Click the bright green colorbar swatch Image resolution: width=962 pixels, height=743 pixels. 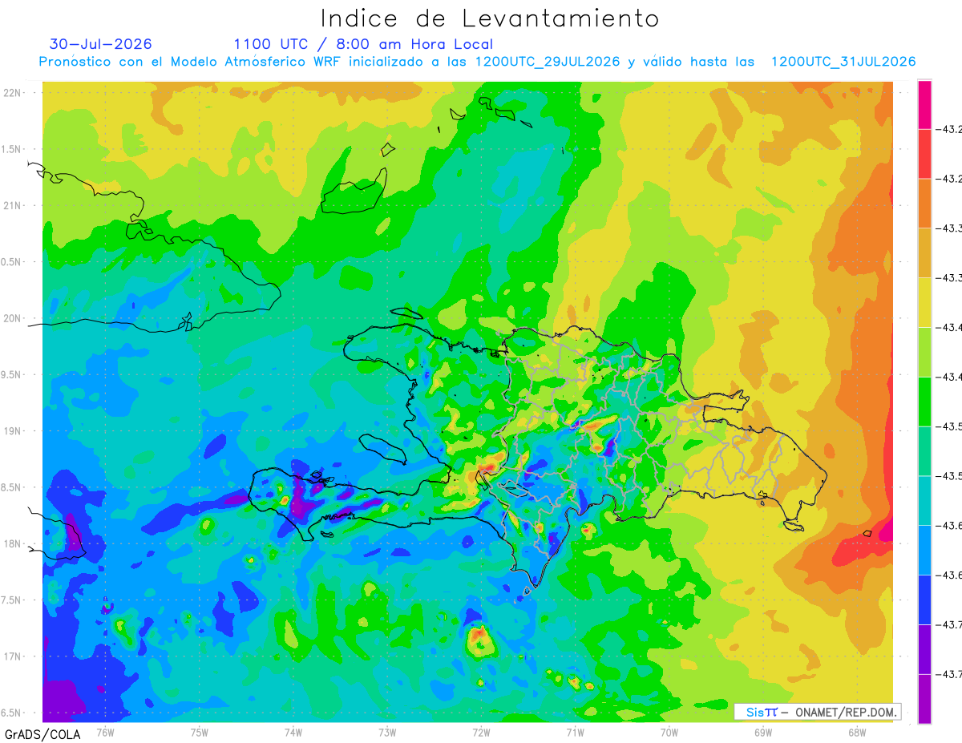(x=924, y=401)
